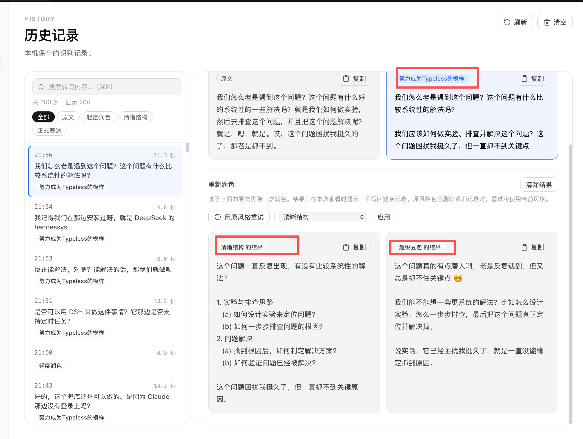Click the retry icon in 用原风格重试
Screen dimensions: 583x439
[x=218, y=217]
